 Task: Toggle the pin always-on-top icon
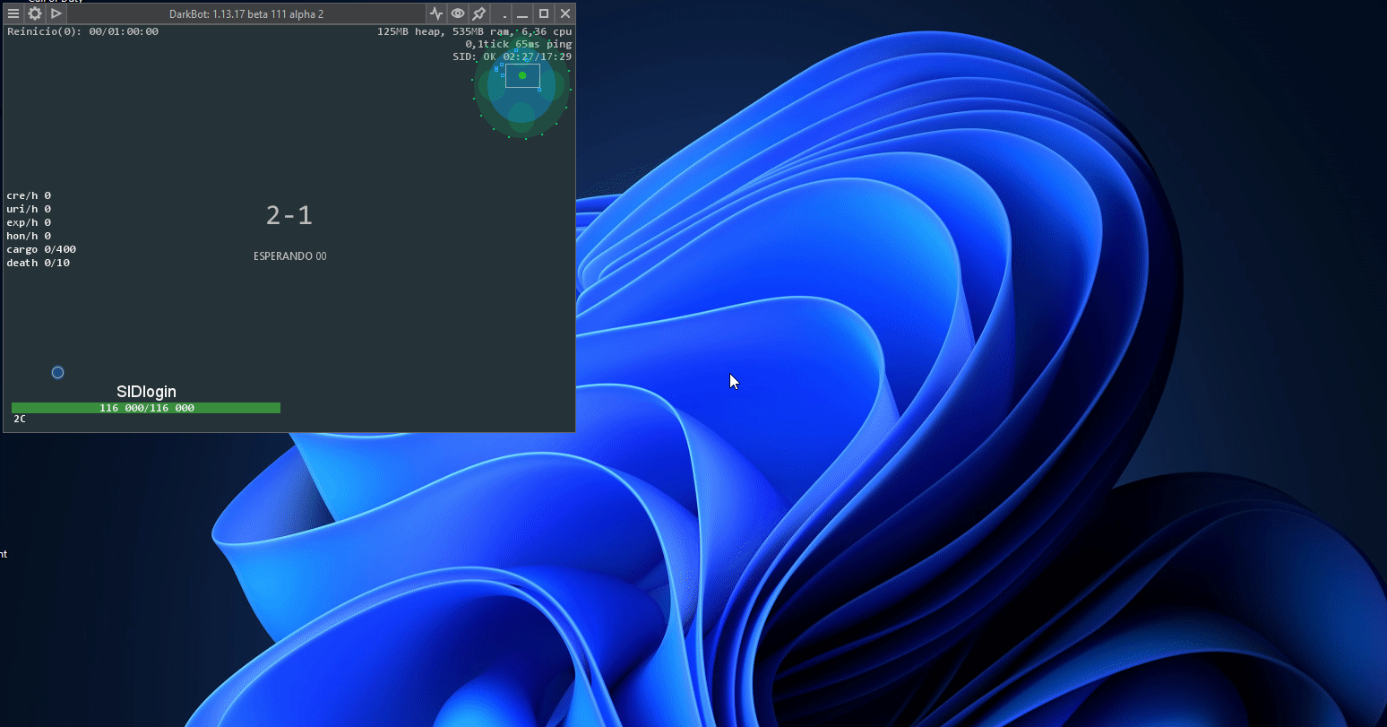(x=479, y=13)
